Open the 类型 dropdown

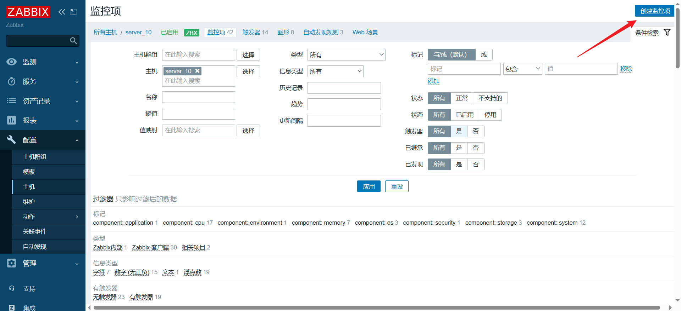point(346,55)
